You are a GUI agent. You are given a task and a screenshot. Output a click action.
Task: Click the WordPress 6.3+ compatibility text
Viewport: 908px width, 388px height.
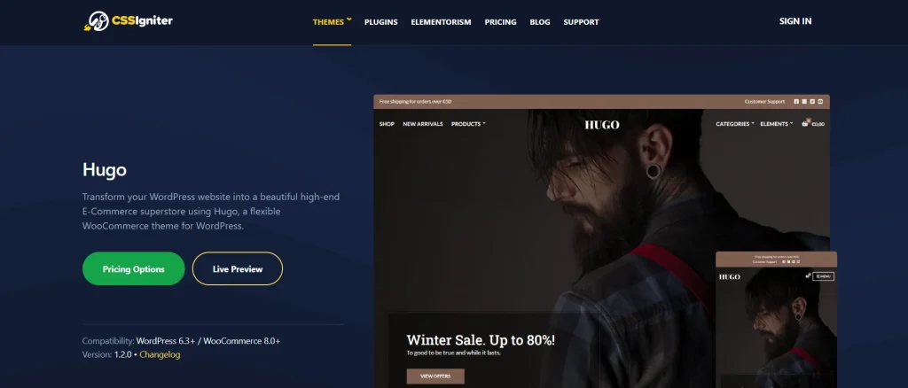click(164, 341)
